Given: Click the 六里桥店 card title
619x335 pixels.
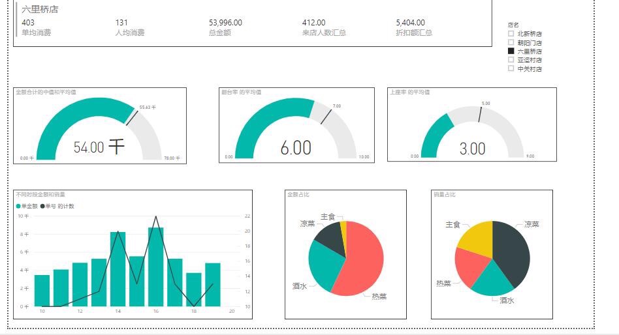Looking at the screenshot, I should [x=40, y=9].
